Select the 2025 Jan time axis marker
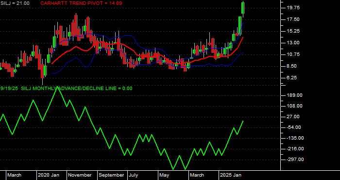 (231, 175)
